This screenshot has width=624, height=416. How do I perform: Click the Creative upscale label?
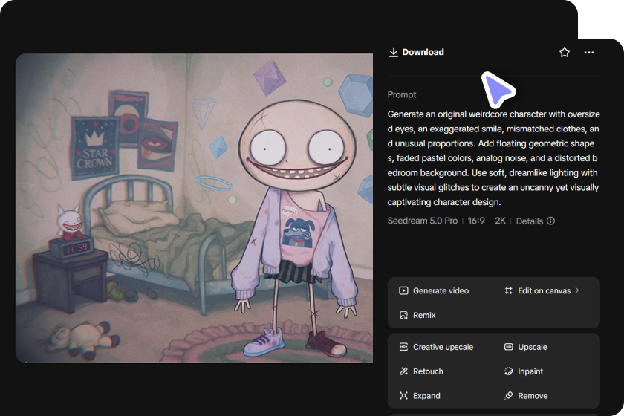443,347
